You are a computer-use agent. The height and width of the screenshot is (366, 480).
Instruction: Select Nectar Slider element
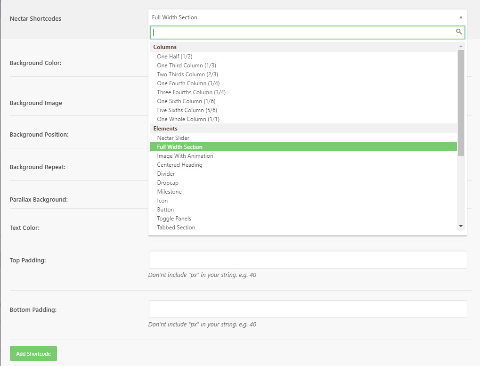pos(173,138)
